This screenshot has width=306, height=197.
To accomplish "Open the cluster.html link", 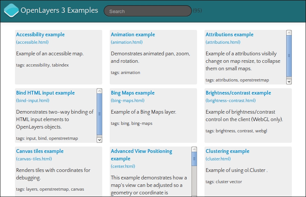I will [x=218, y=159].
